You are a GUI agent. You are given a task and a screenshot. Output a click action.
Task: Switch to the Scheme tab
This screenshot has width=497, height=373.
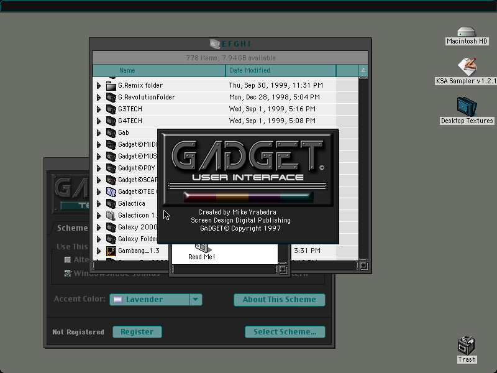point(72,228)
